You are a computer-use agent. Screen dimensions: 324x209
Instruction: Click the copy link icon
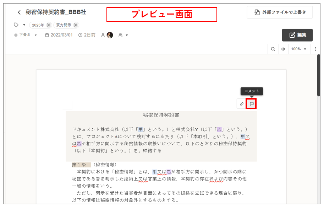242,104
